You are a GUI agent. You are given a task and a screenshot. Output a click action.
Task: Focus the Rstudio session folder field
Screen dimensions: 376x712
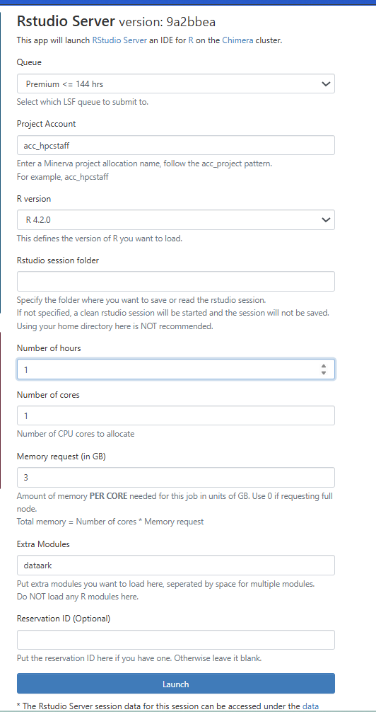point(175,282)
